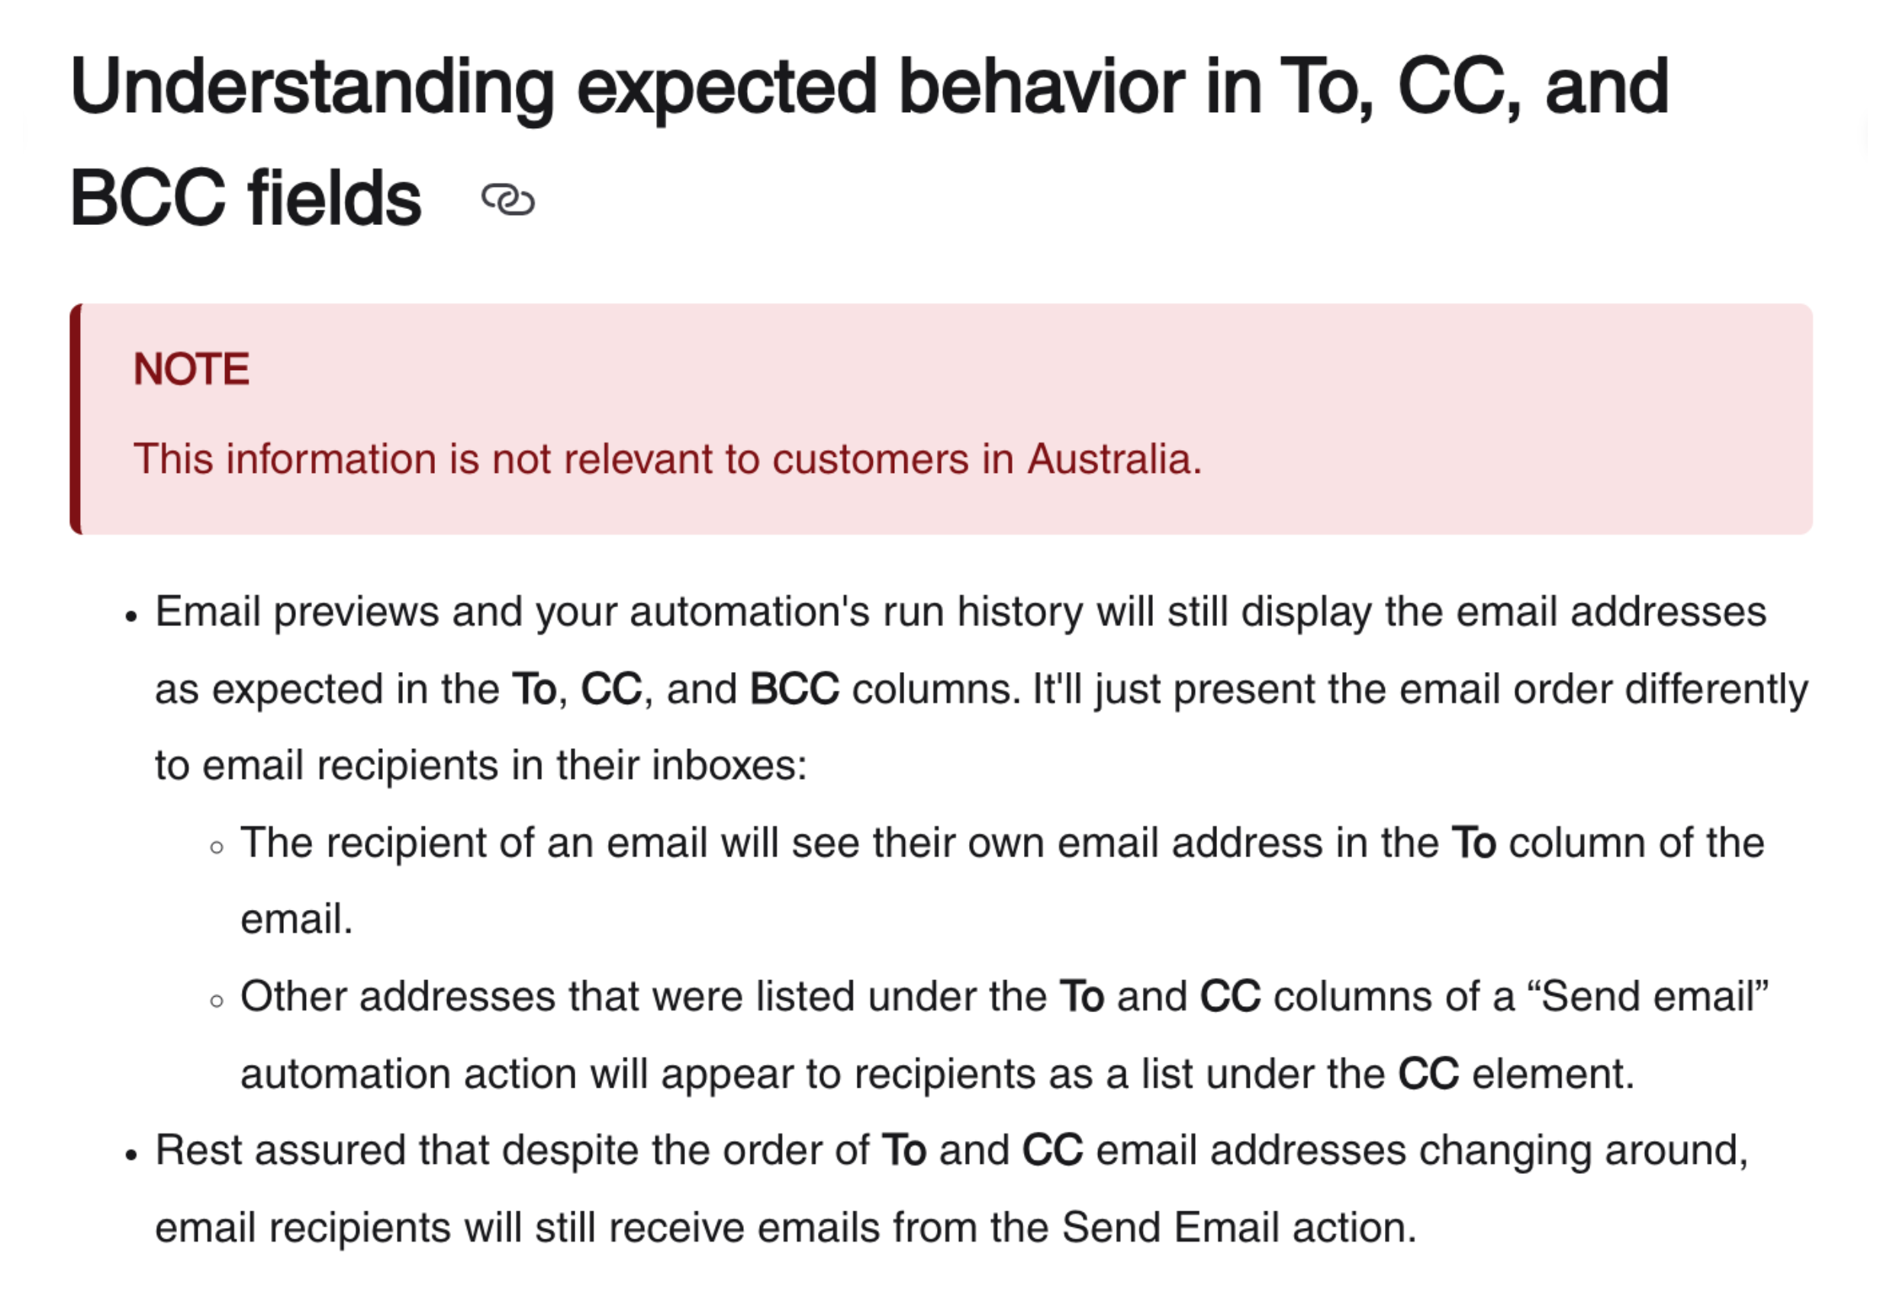Click the hollow bullet before "Other addresses"
Screen dimensions: 1890x1302
coord(216,1001)
